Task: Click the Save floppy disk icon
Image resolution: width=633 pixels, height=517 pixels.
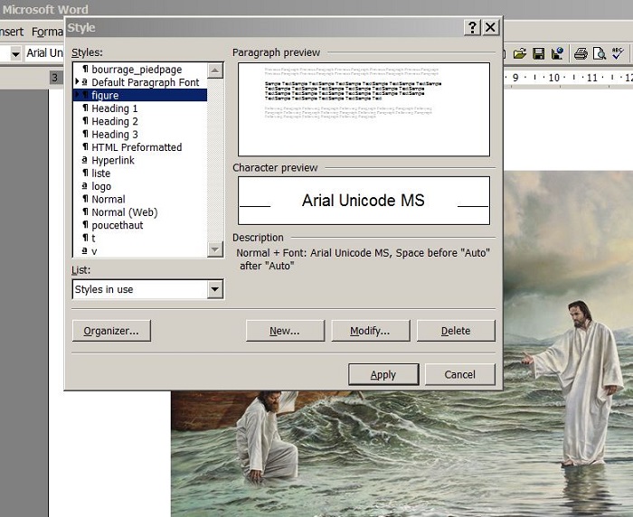Action: tap(539, 54)
